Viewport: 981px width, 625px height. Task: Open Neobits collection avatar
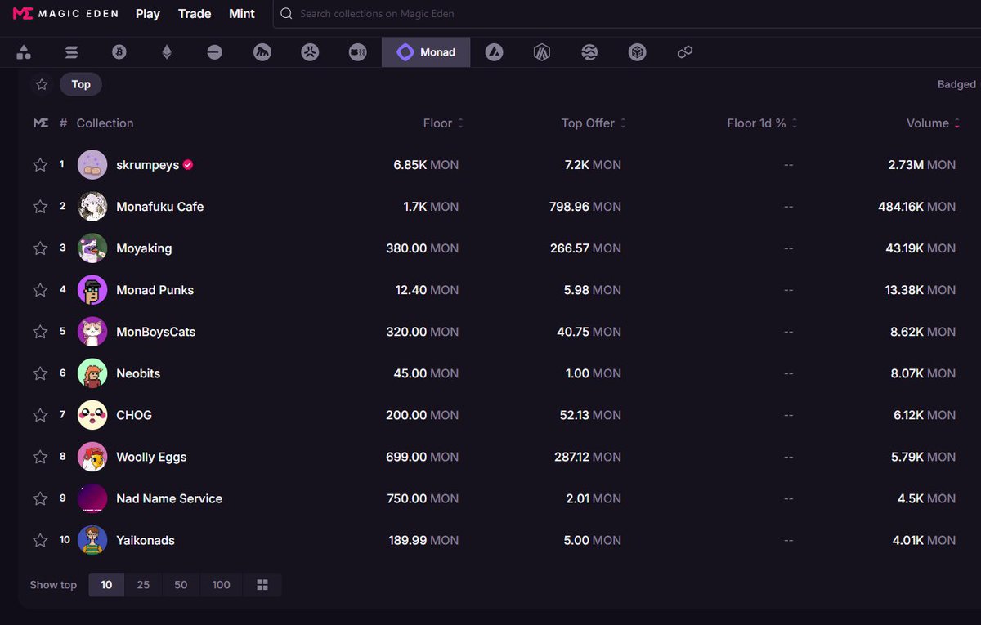click(x=92, y=373)
